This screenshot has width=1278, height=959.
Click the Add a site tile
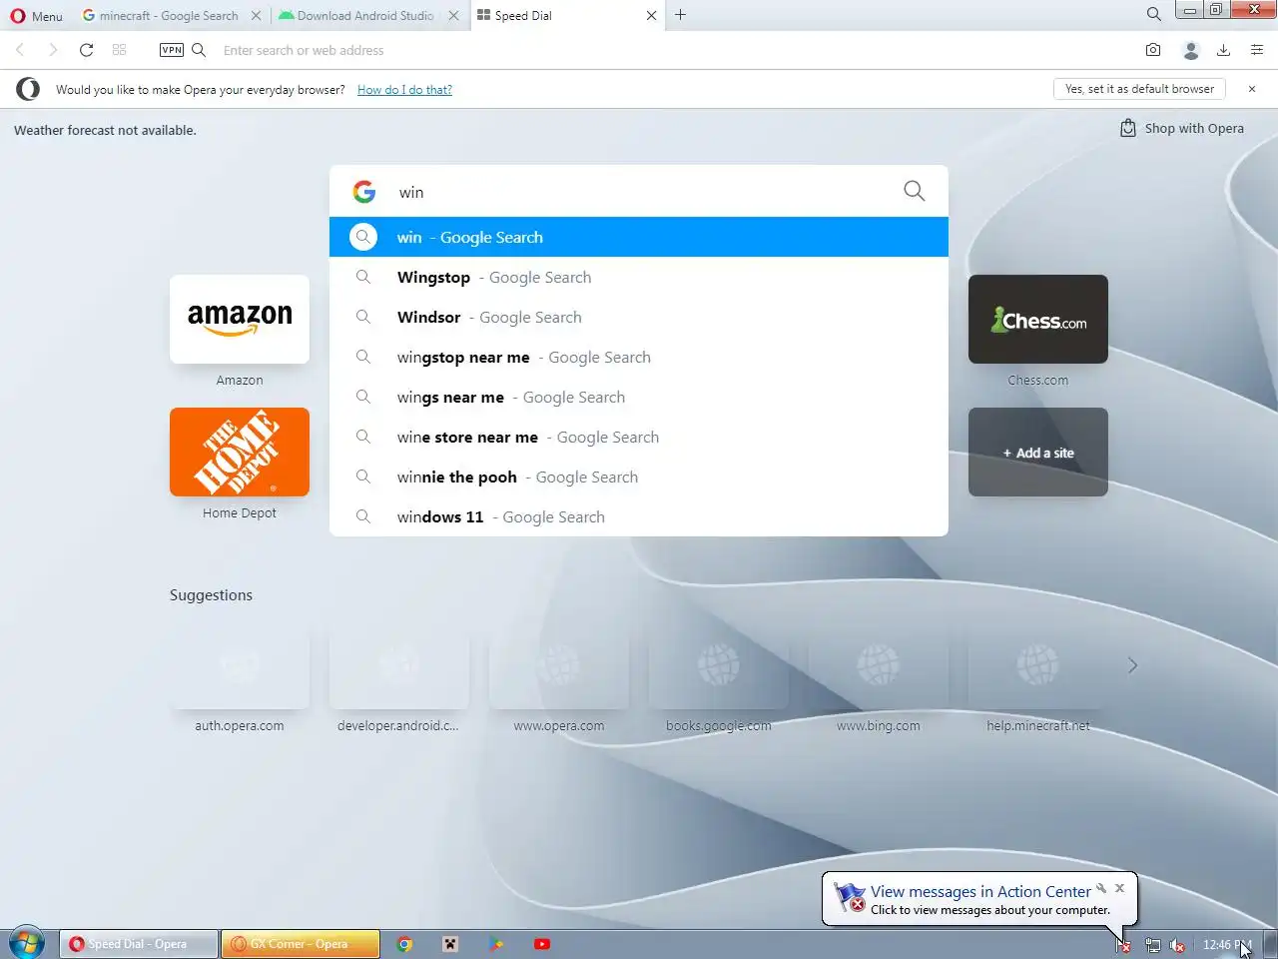pos(1038,452)
